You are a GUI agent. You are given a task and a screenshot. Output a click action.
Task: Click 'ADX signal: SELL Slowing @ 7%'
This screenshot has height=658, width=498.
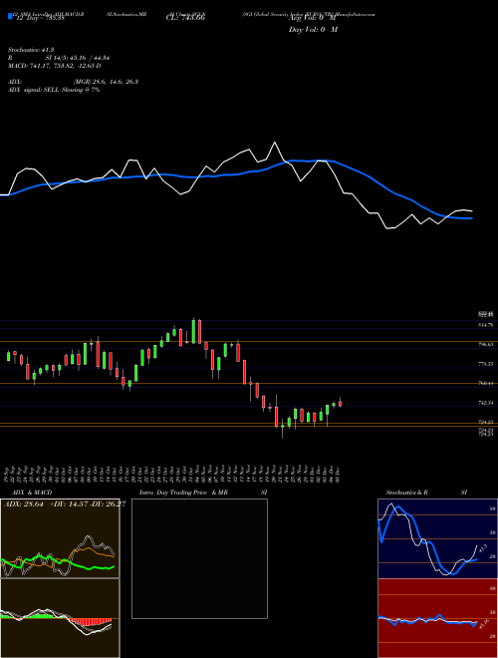(x=54, y=90)
